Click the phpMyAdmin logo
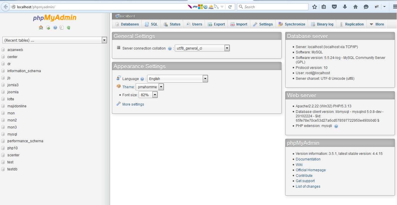The image size is (397, 205). [55, 18]
